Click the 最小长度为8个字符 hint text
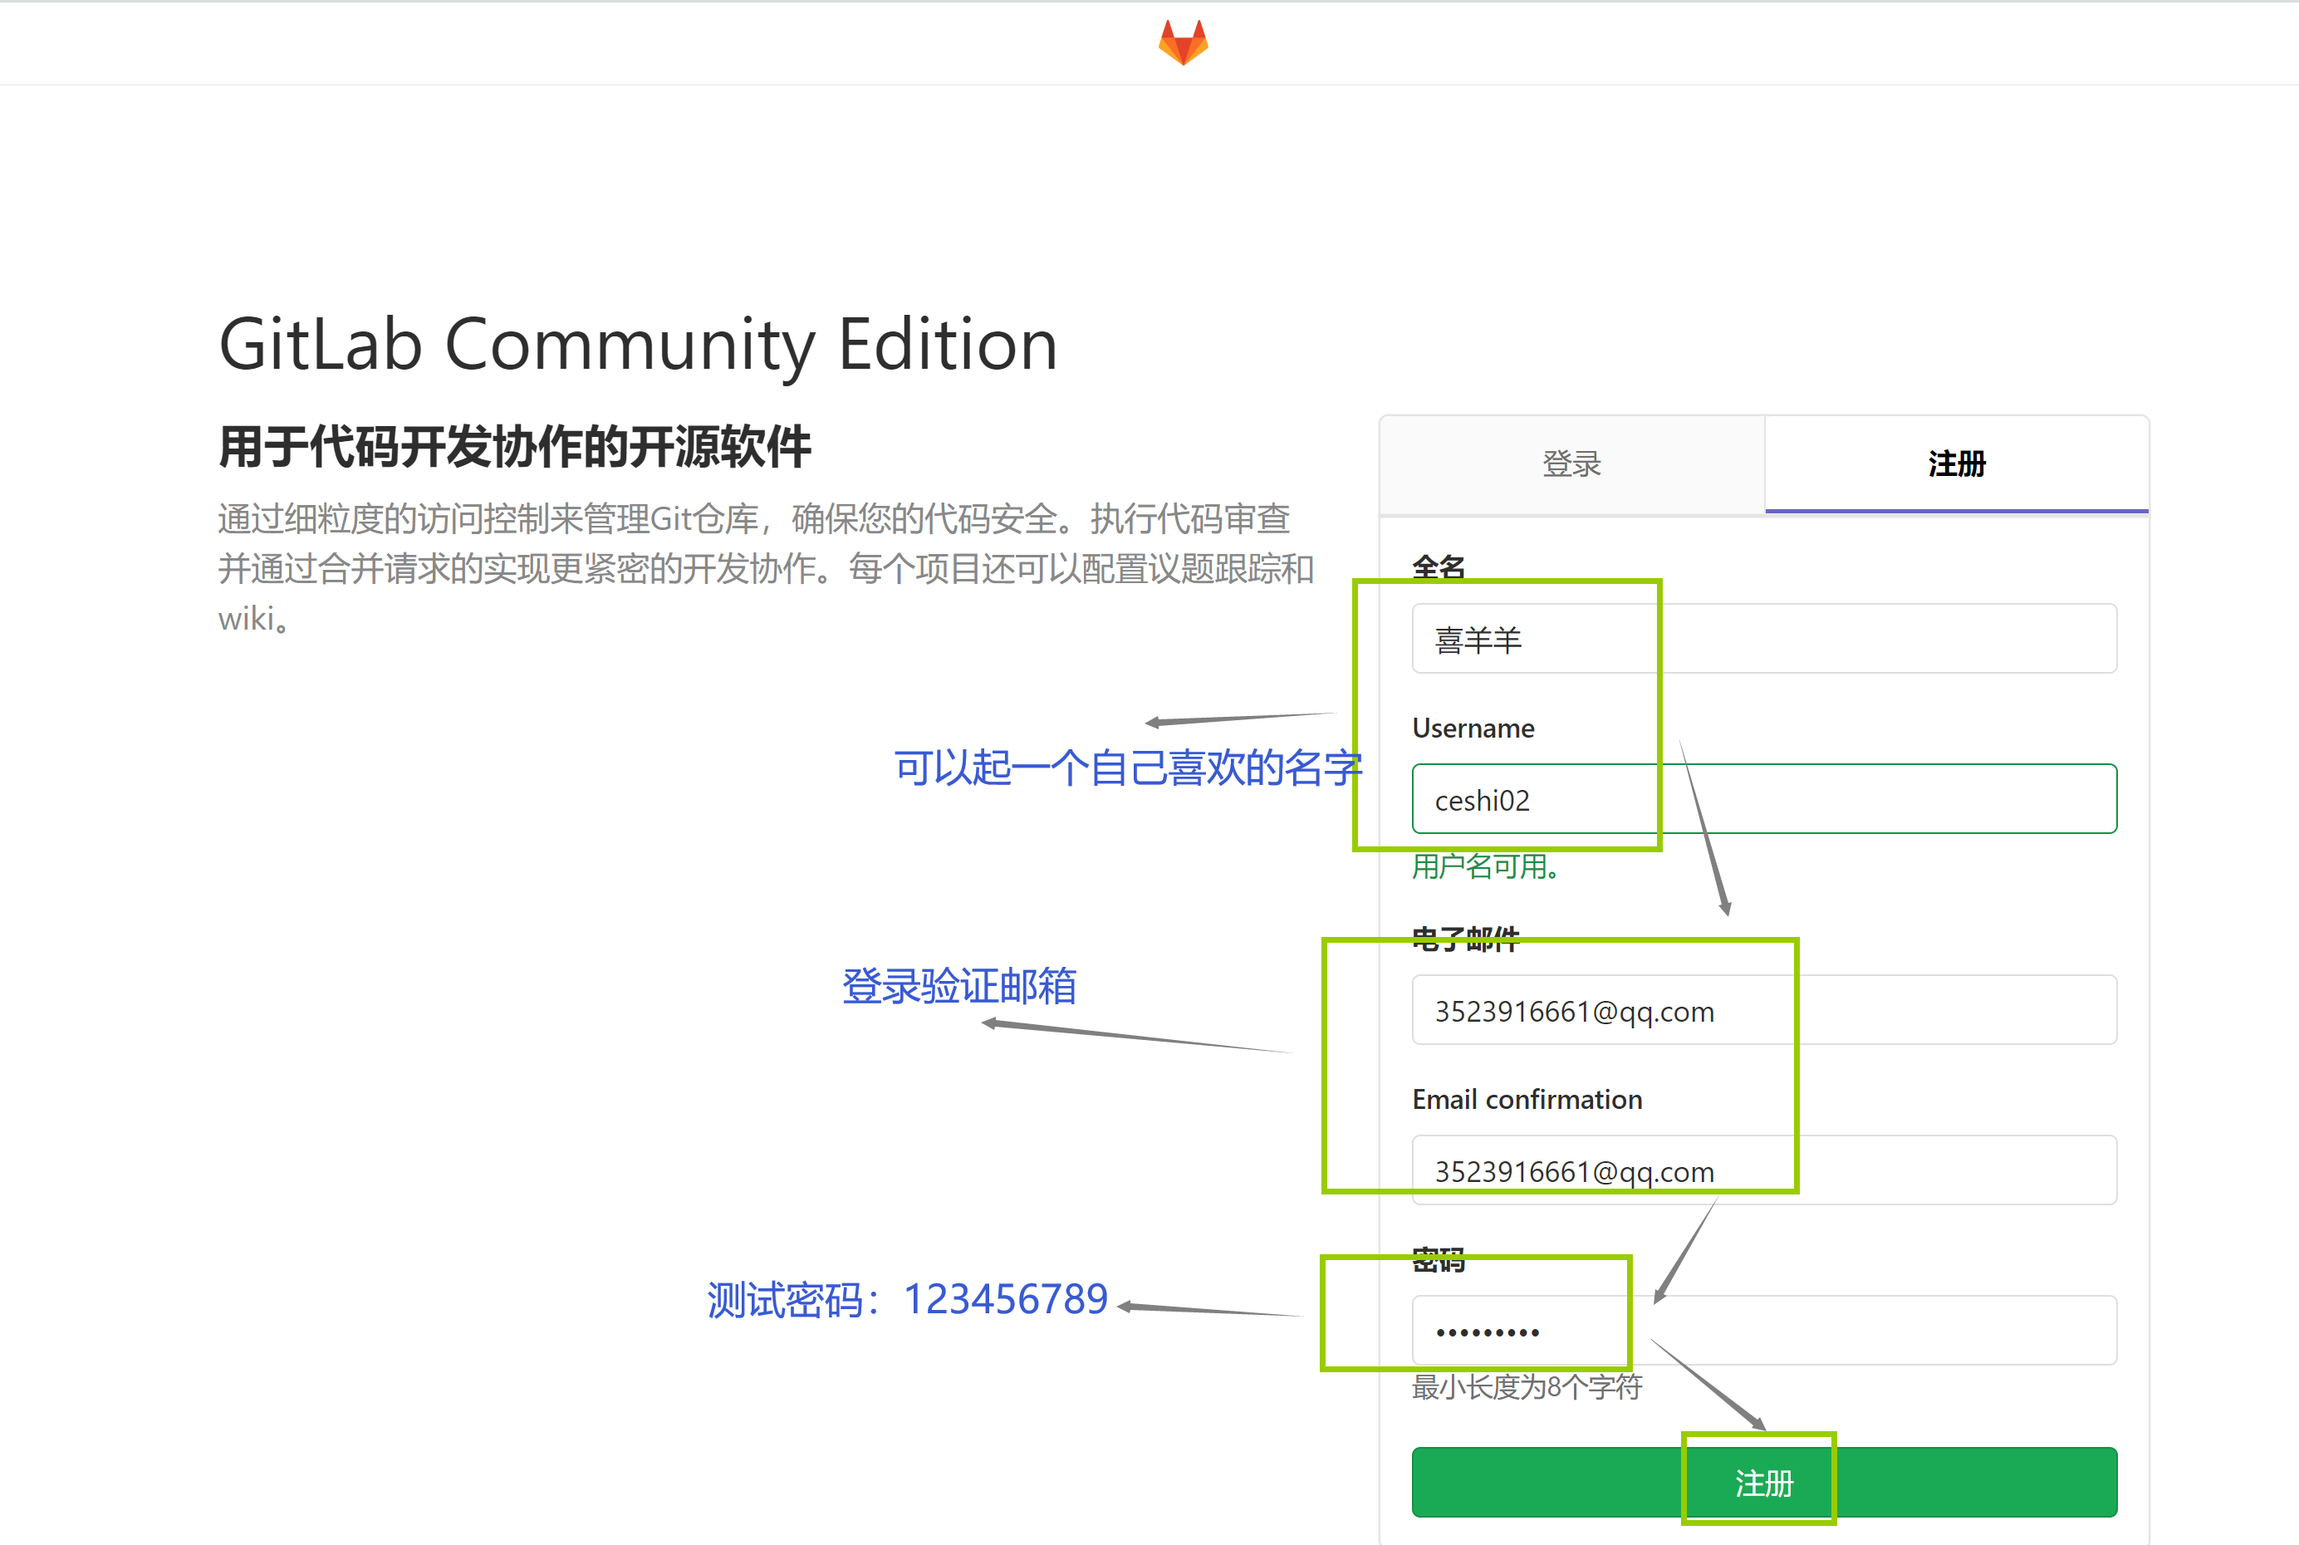 (x=1527, y=1386)
